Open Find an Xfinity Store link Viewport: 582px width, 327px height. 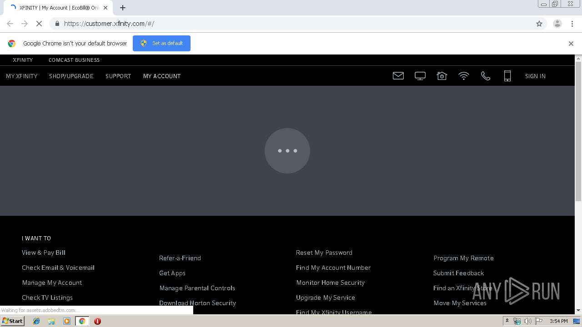(x=463, y=288)
